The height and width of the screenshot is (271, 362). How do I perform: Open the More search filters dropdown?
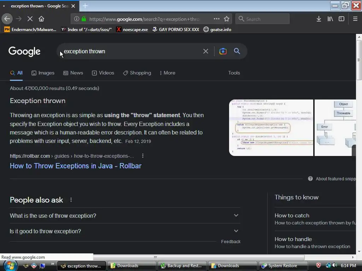coord(167,73)
